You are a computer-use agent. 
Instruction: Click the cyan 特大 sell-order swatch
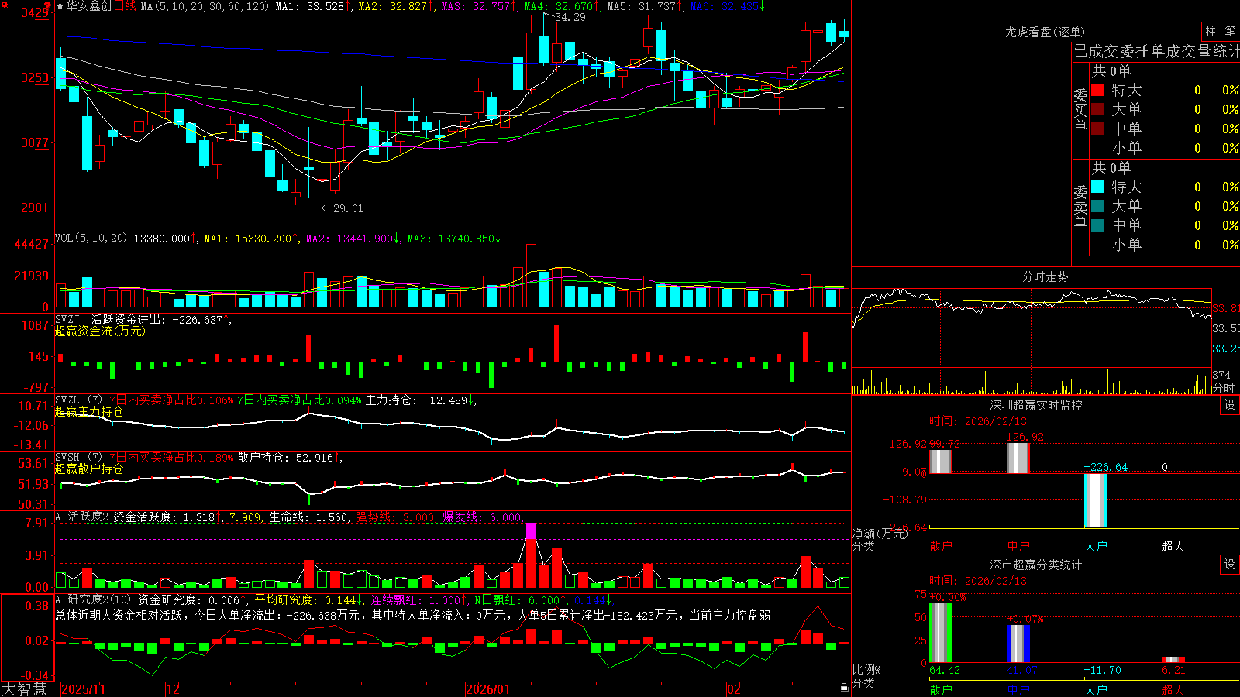tap(1097, 187)
